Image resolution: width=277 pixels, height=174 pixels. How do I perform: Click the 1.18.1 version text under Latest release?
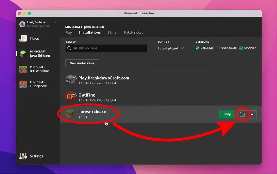[x=83, y=117]
